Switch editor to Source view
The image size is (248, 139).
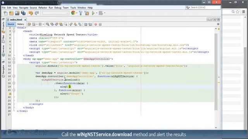coord(11,24)
